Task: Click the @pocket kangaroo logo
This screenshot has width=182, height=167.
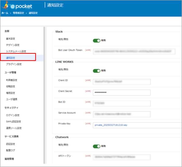Action: [17, 5]
